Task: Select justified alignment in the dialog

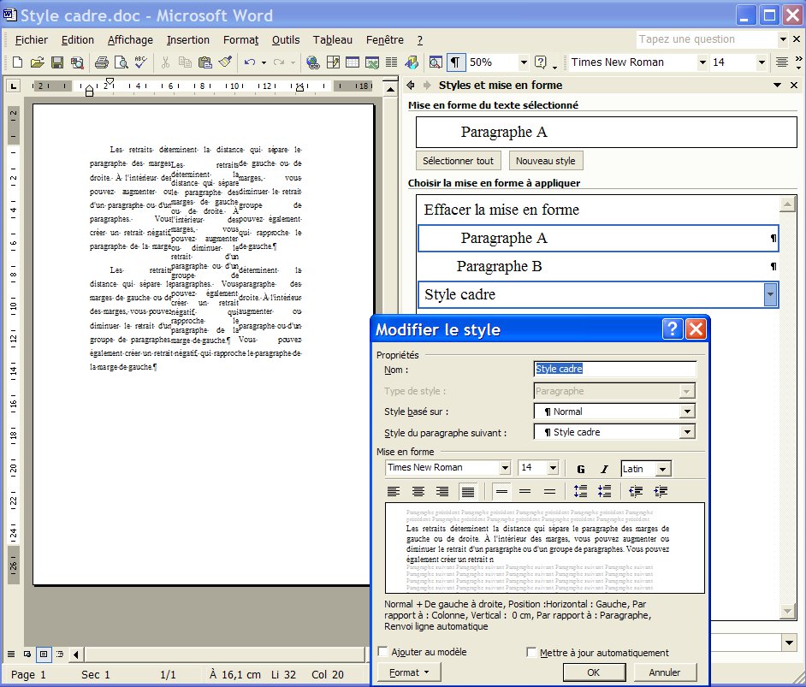Action: click(468, 491)
